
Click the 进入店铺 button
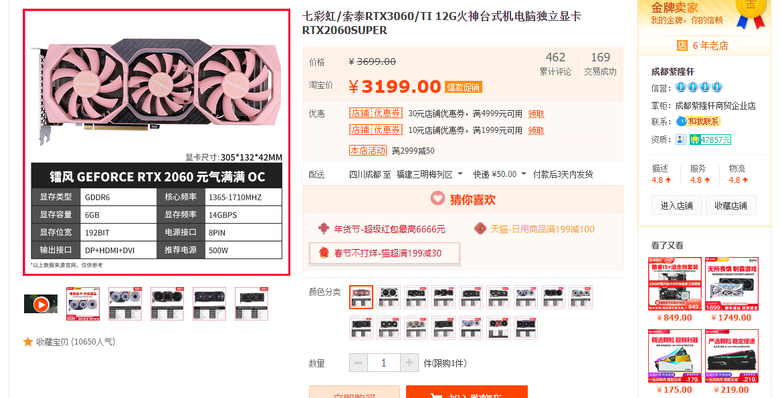677,205
